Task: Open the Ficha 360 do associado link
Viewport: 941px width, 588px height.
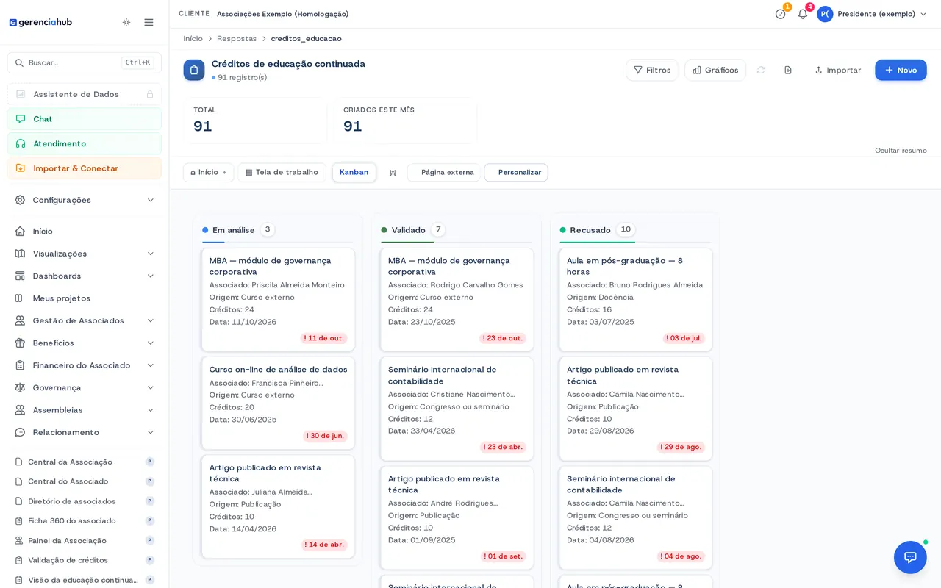Action: pos(85,521)
